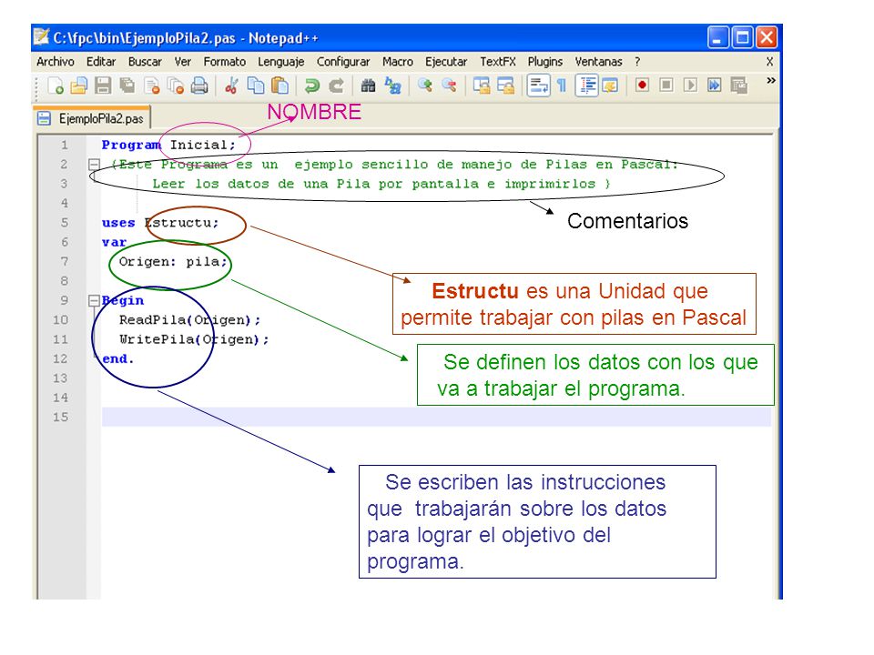Open the Archivo menu
Screen dimensions: 874x655
click(x=56, y=62)
